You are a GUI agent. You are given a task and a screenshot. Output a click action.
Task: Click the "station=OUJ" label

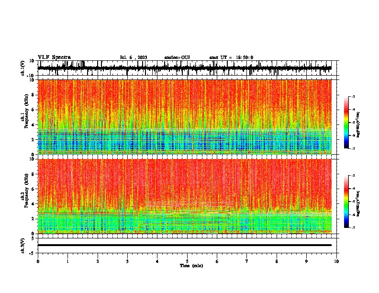point(177,57)
